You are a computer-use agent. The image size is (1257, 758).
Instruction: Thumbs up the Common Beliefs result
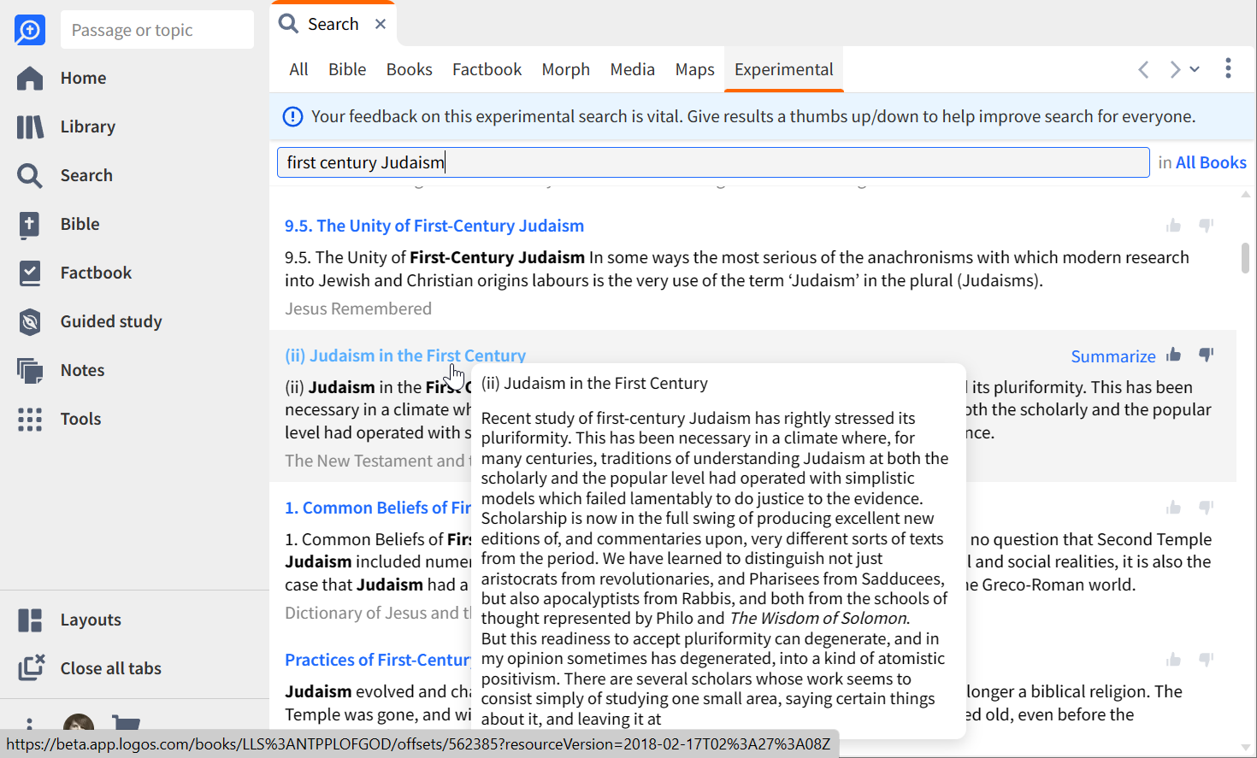pos(1173,508)
